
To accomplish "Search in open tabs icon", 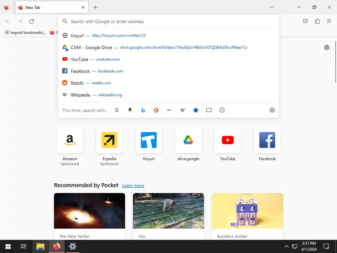I will click(x=209, y=110).
